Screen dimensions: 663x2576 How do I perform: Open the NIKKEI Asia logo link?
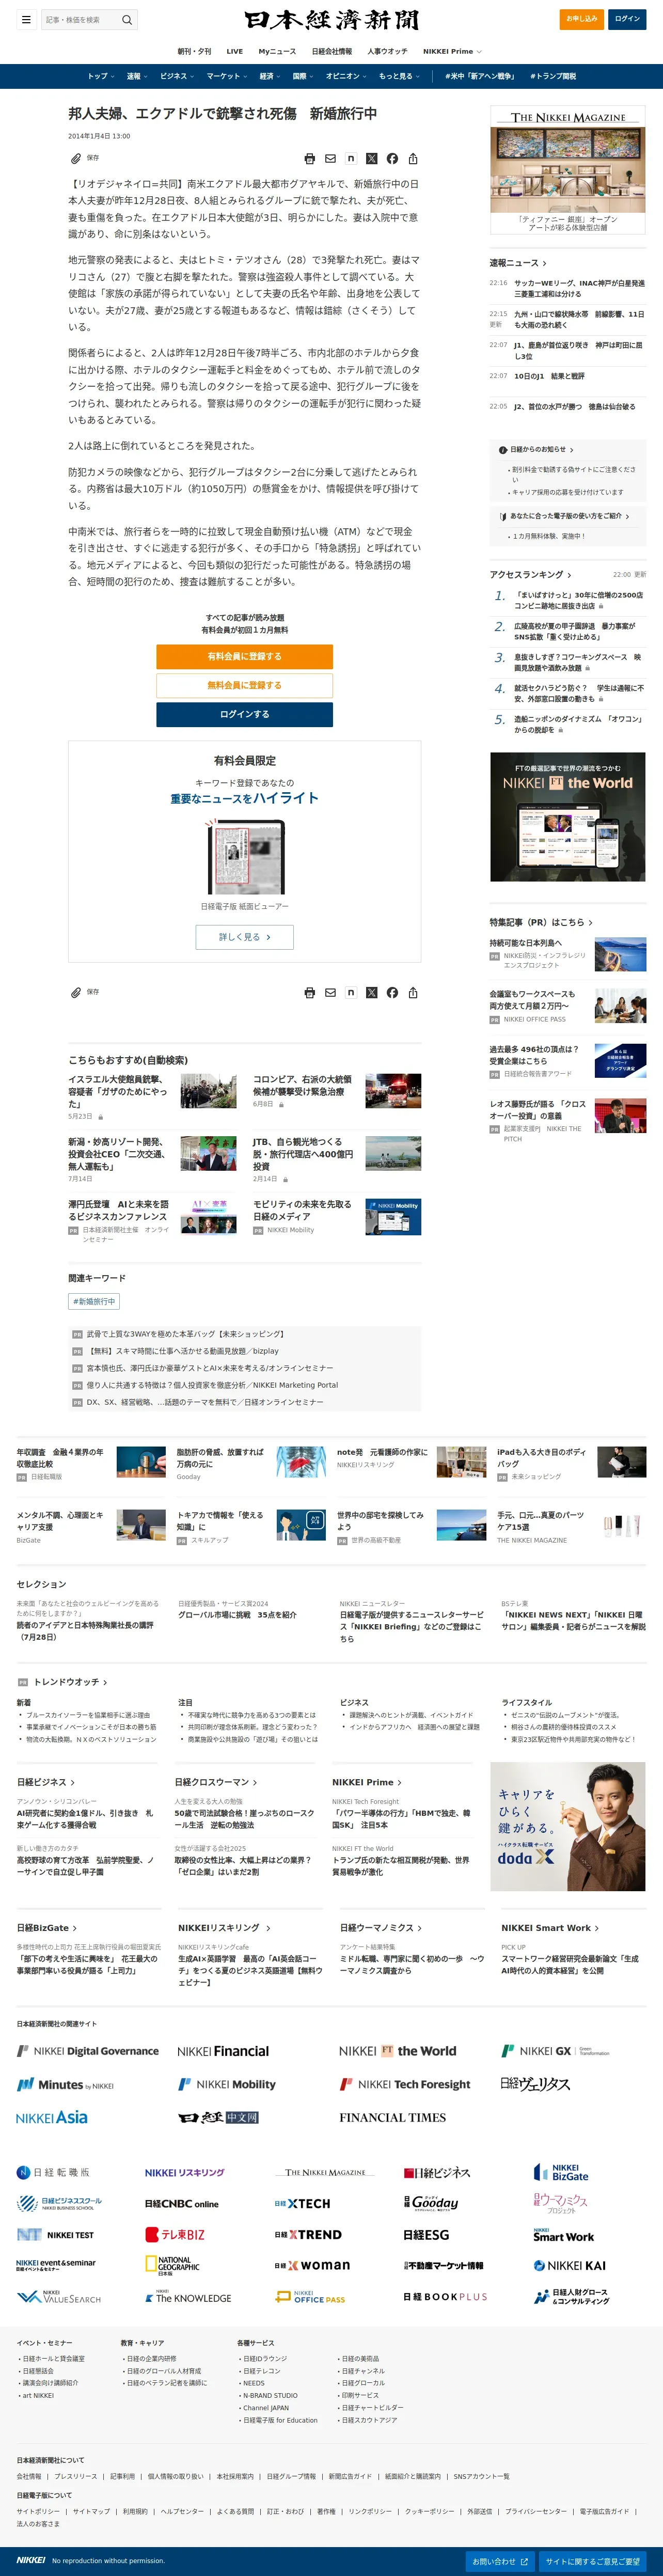coord(52,2117)
